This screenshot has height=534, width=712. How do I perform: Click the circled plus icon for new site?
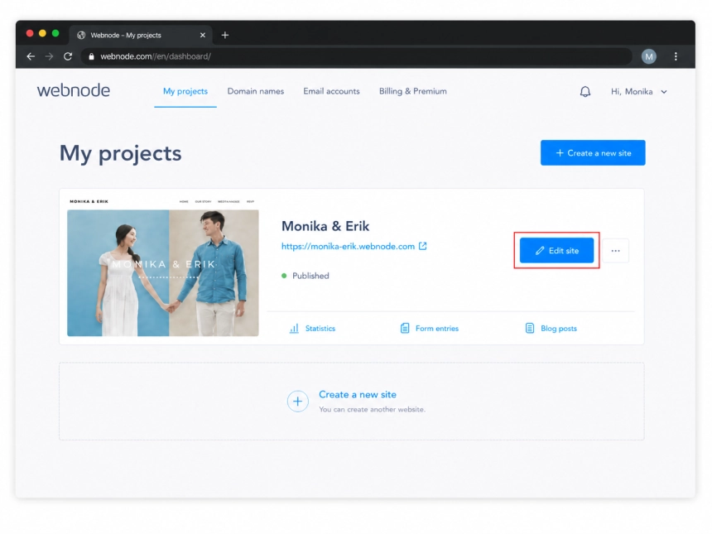click(298, 402)
